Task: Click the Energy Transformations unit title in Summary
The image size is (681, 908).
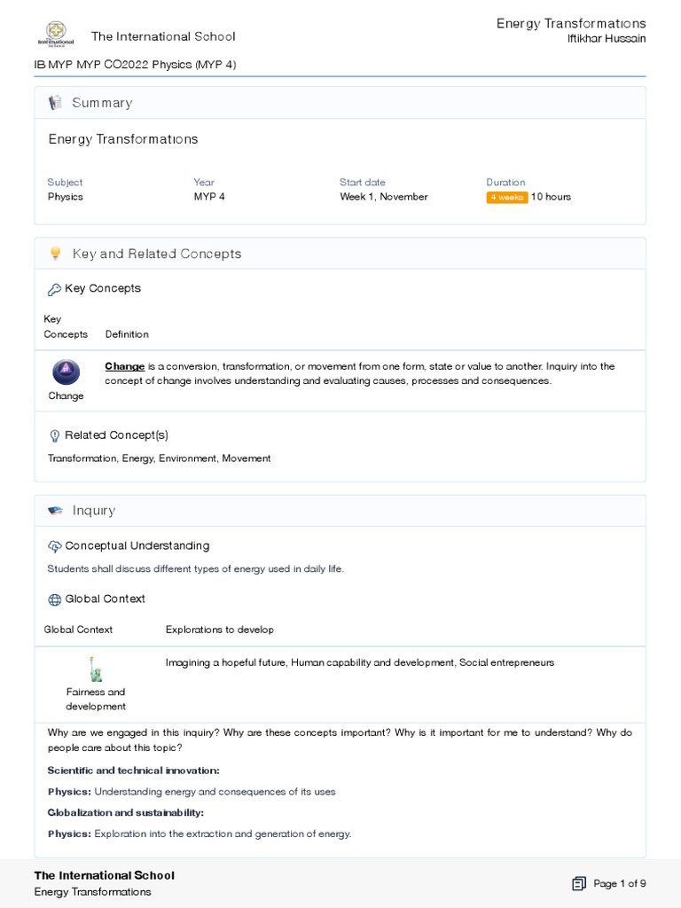Action: (123, 139)
